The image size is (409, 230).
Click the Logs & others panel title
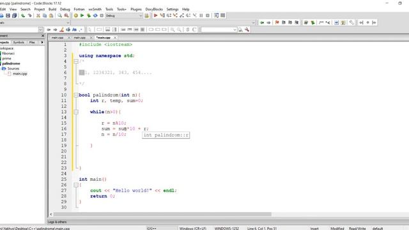pos(57,222)
